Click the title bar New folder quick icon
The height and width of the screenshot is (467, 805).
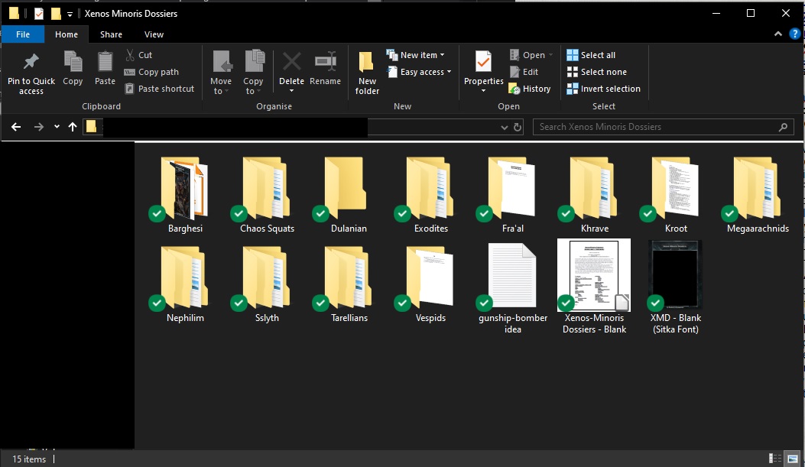[56, 13]
